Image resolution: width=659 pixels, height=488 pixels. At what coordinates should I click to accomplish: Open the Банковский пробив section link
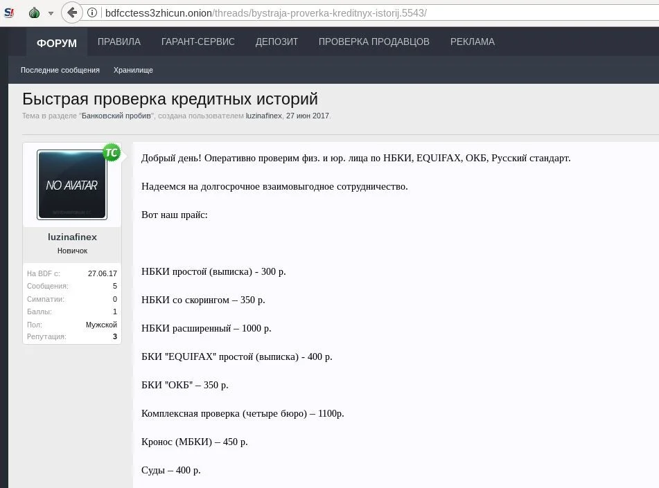[x=116, y=116]
